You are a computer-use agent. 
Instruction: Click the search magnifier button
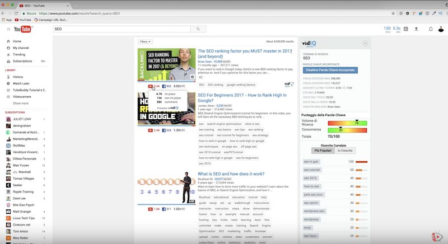pos(198,29)
